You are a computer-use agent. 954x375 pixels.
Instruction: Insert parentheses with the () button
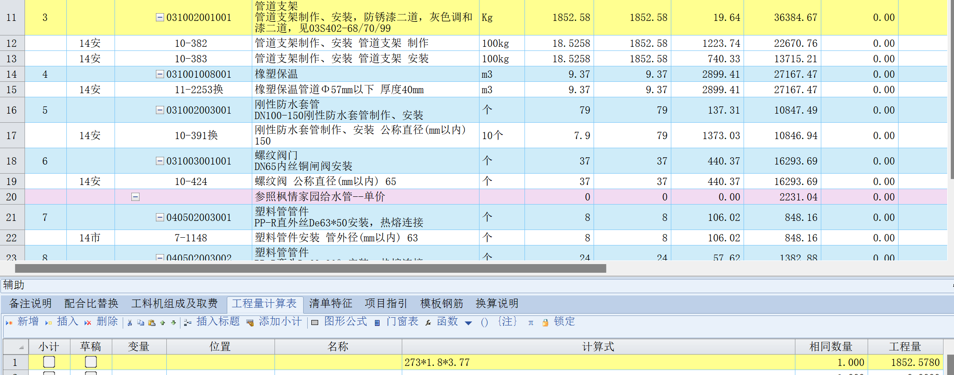pos(484,322)
